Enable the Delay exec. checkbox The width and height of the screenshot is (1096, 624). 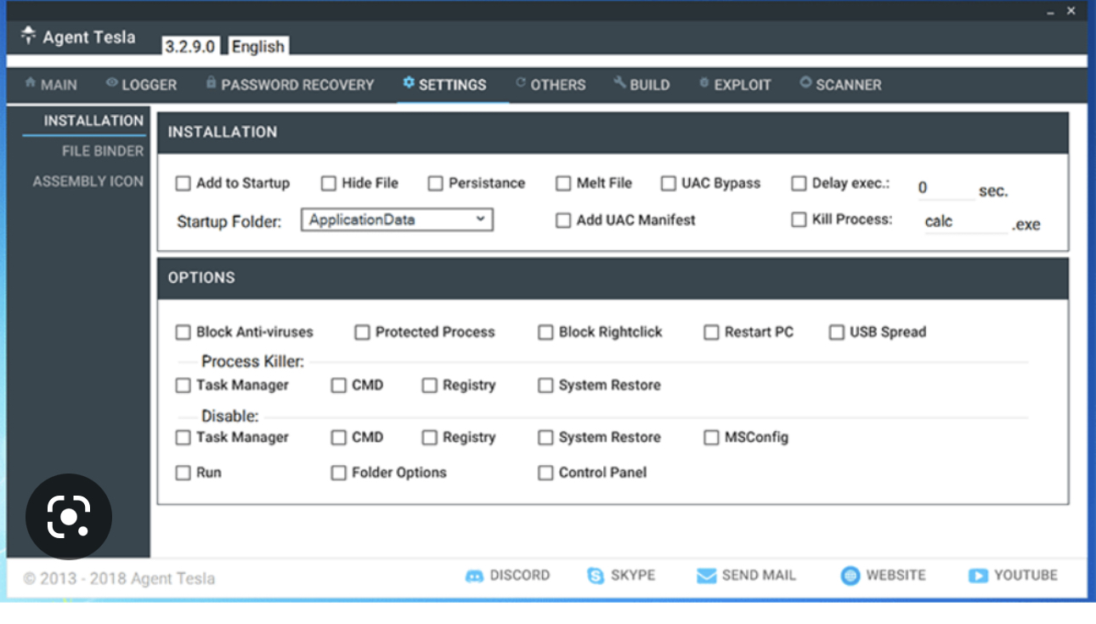[799, 184]
